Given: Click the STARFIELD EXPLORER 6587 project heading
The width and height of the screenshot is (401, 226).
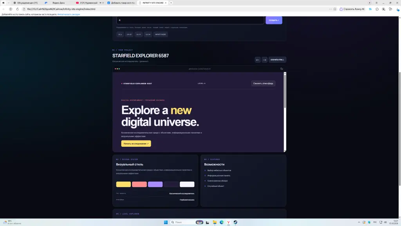Looking at the screenshot, I should coord(141,56).
